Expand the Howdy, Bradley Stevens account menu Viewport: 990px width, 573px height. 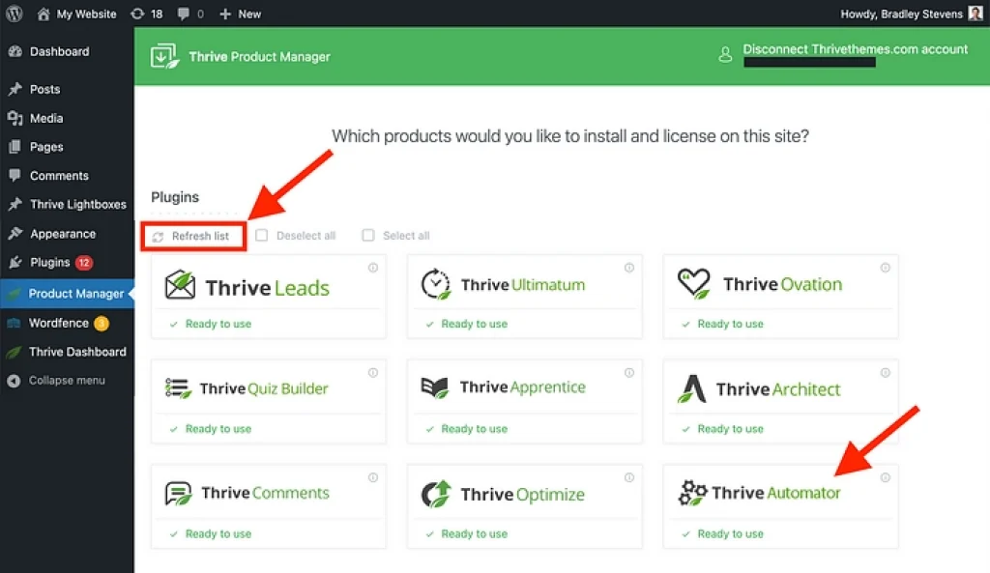[901, 14]
